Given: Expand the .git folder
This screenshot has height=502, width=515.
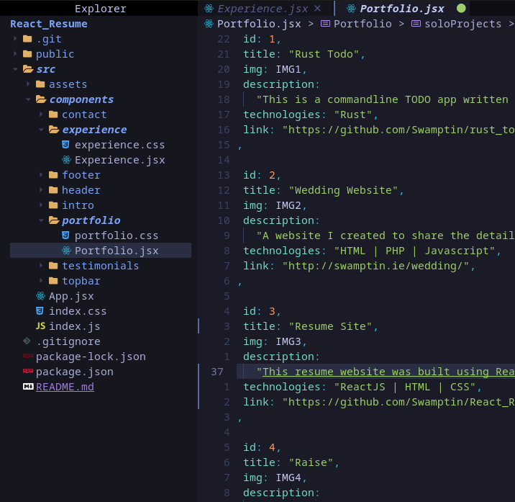Looking at the screenshot, I should [x=16, y=39].
